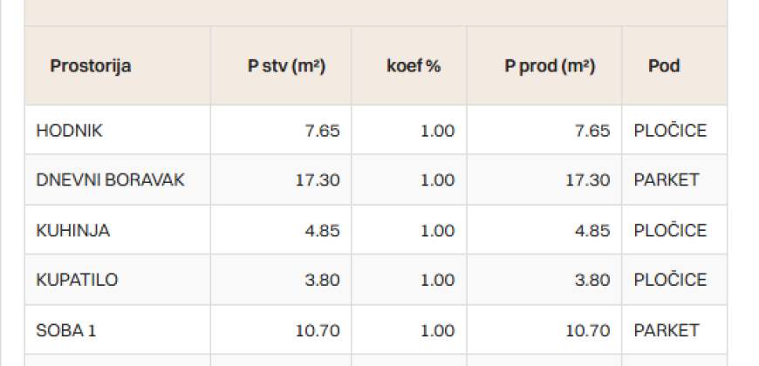
Task: Click the 10.70 value under P prod
Action: (x=588, y=330)
